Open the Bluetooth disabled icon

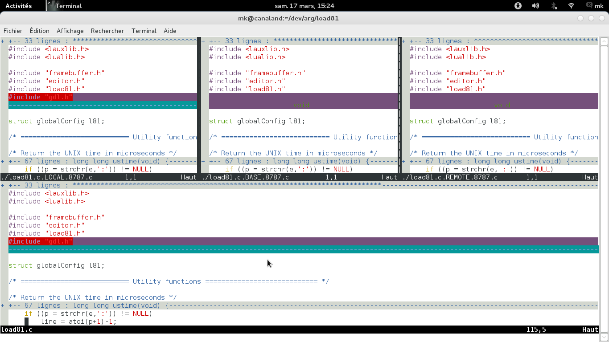[x=554, y=6]
